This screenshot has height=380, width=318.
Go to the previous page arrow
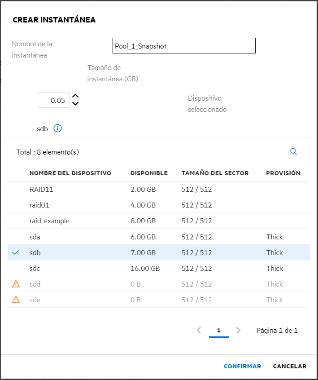pos(199,331)
